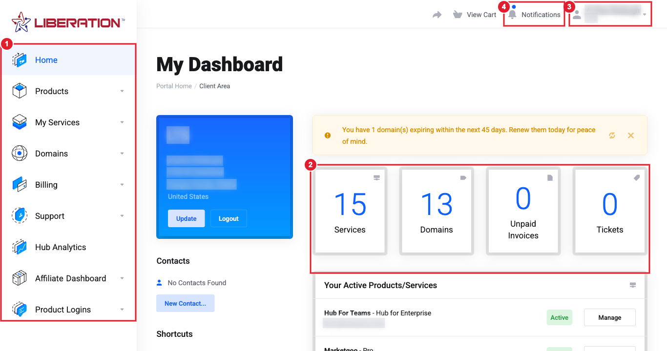667x351 pixels.
Task: Click the tag icon on Domains card
Action: 463,178
